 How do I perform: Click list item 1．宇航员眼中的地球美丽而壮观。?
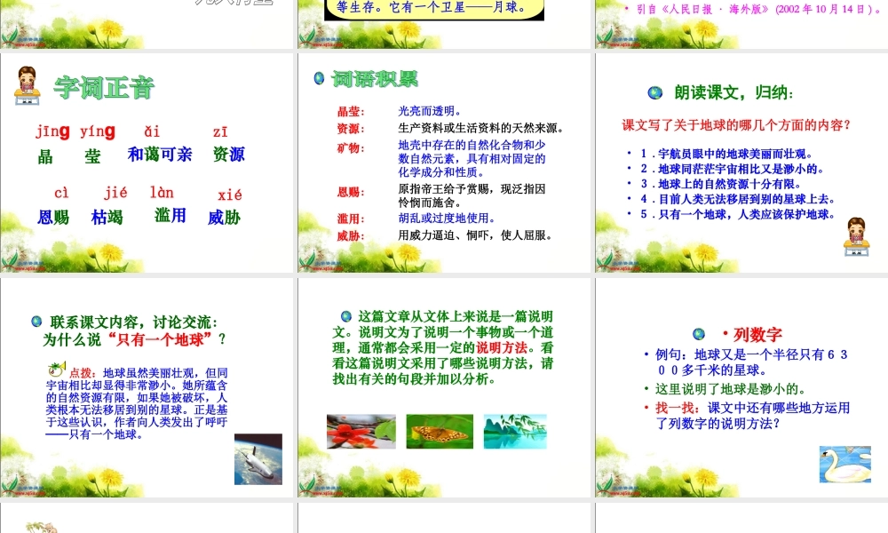(728, 154)
